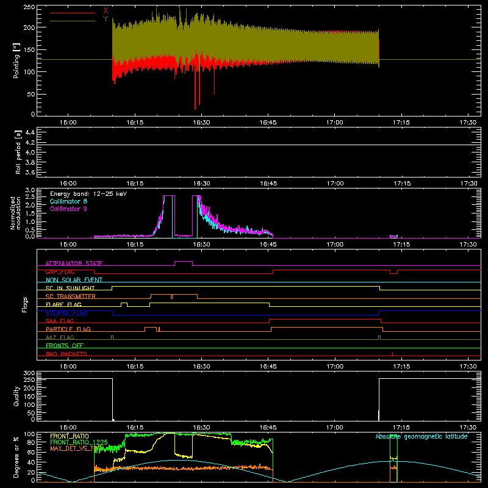Click the SC_IN_SUNLIGHT flag label
488x488 pixels.
(x=70, y=288)
